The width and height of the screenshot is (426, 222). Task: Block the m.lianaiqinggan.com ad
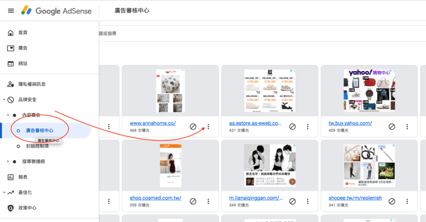292,201
